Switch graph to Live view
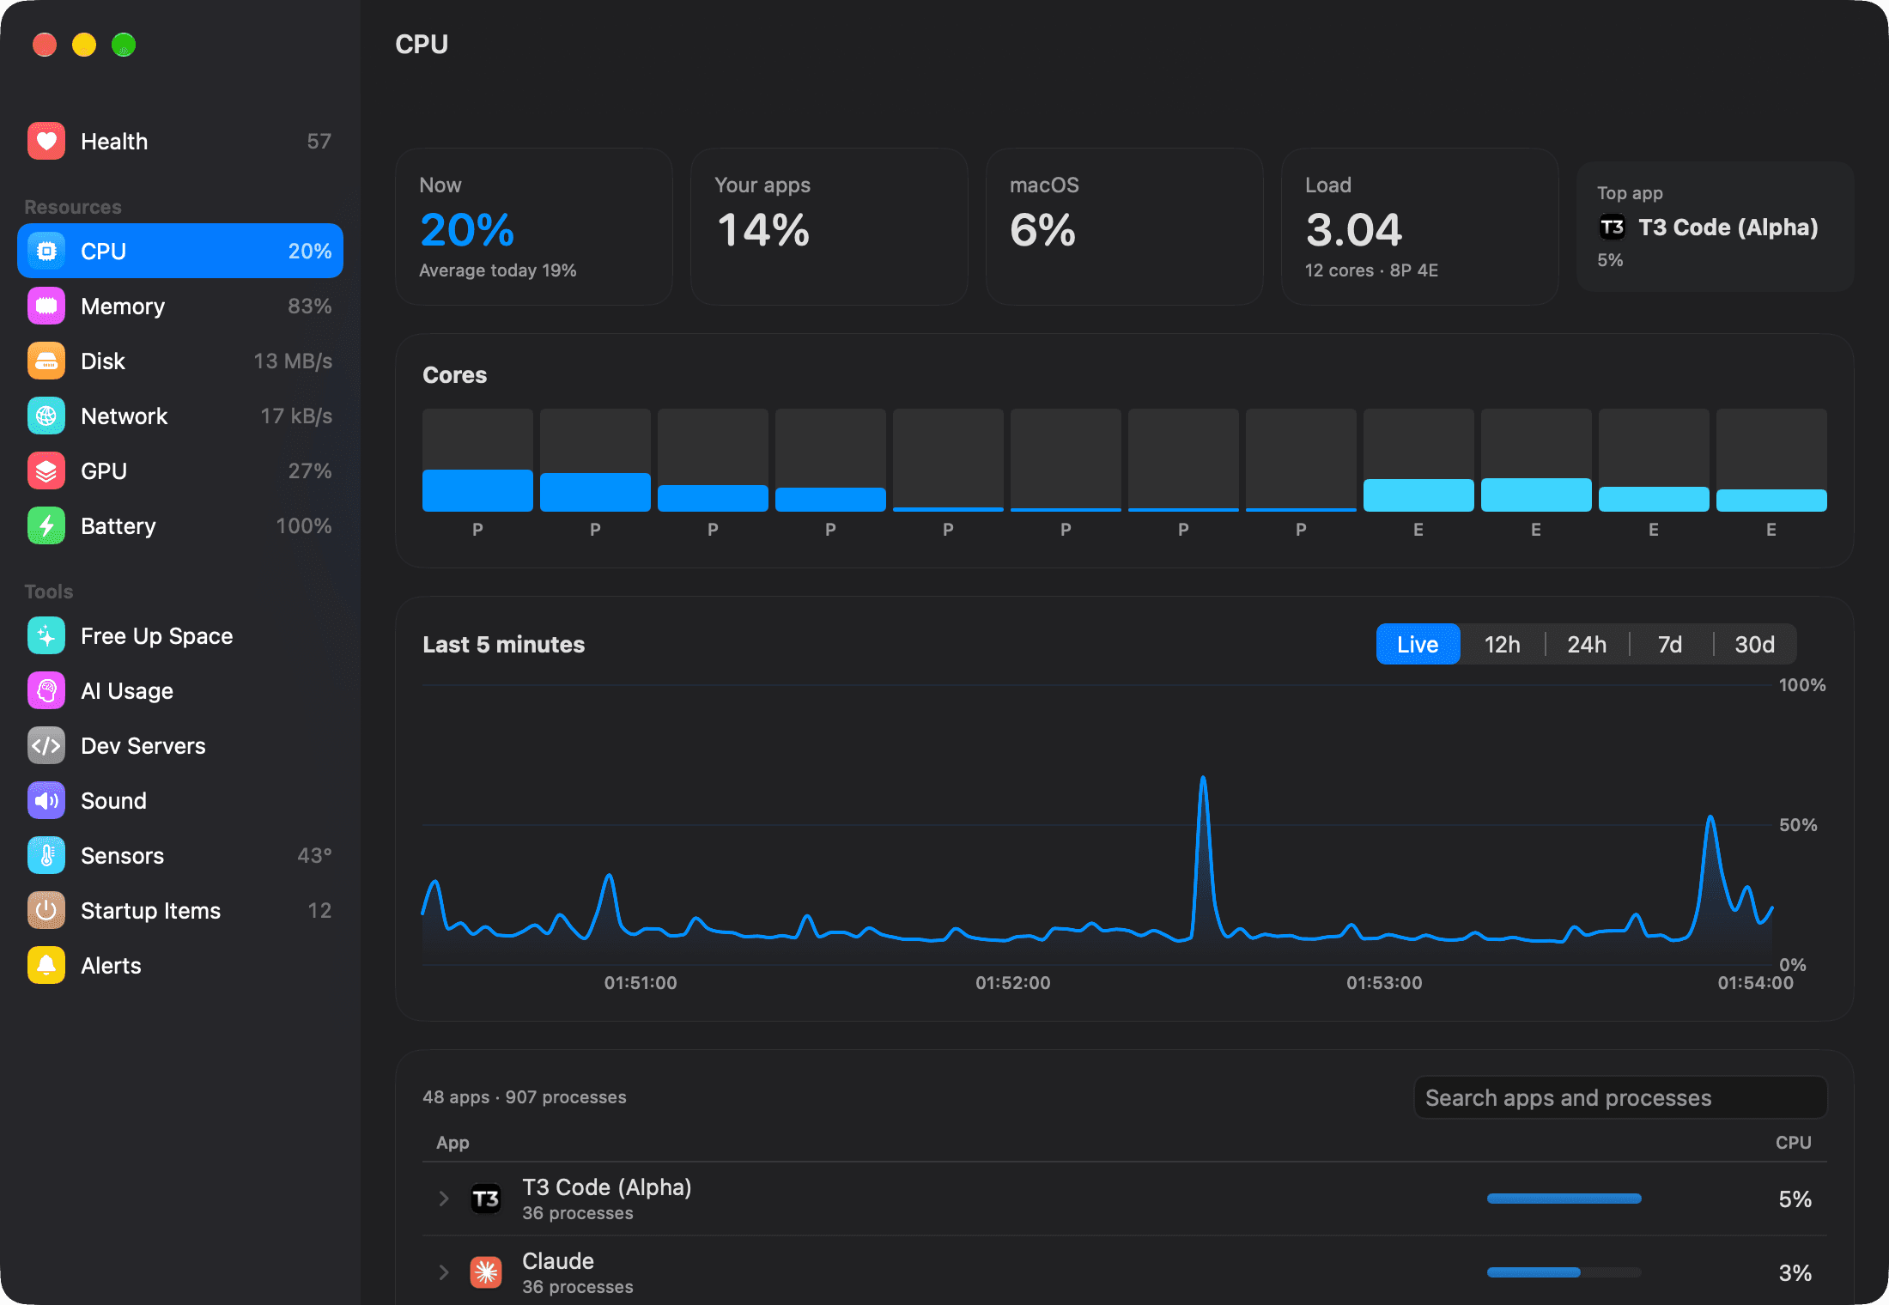 [x=1418, y=644]
